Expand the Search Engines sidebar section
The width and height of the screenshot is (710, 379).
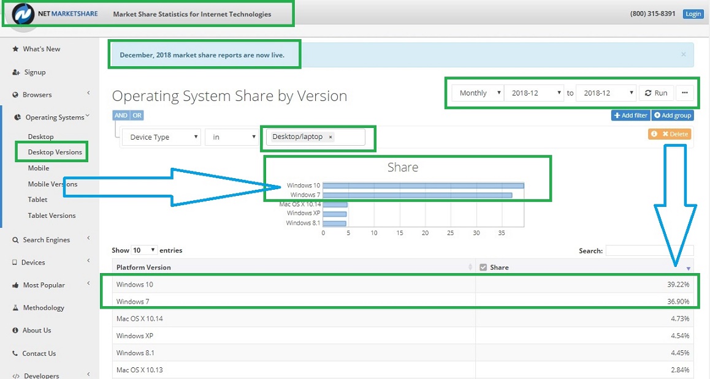(88, 238)
